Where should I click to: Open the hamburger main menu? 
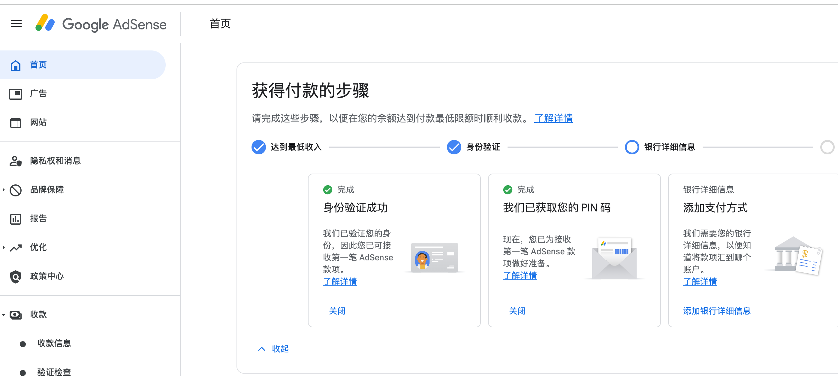coord(16,24)
